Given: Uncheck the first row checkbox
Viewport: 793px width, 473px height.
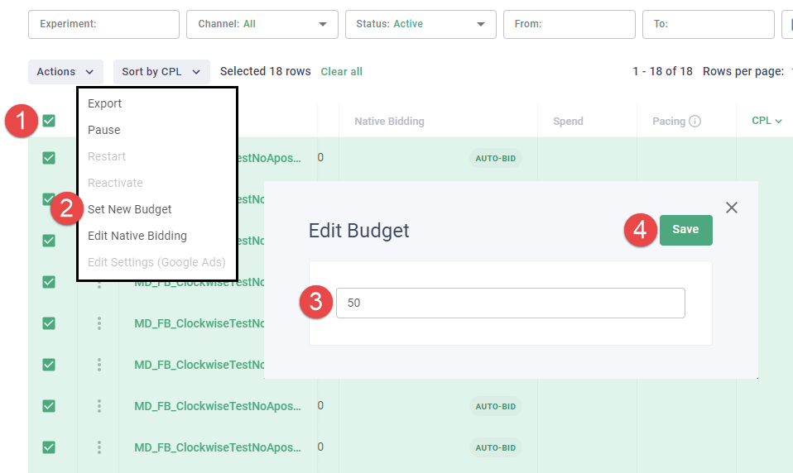Looking at the screenshot, I should (49, 158).
